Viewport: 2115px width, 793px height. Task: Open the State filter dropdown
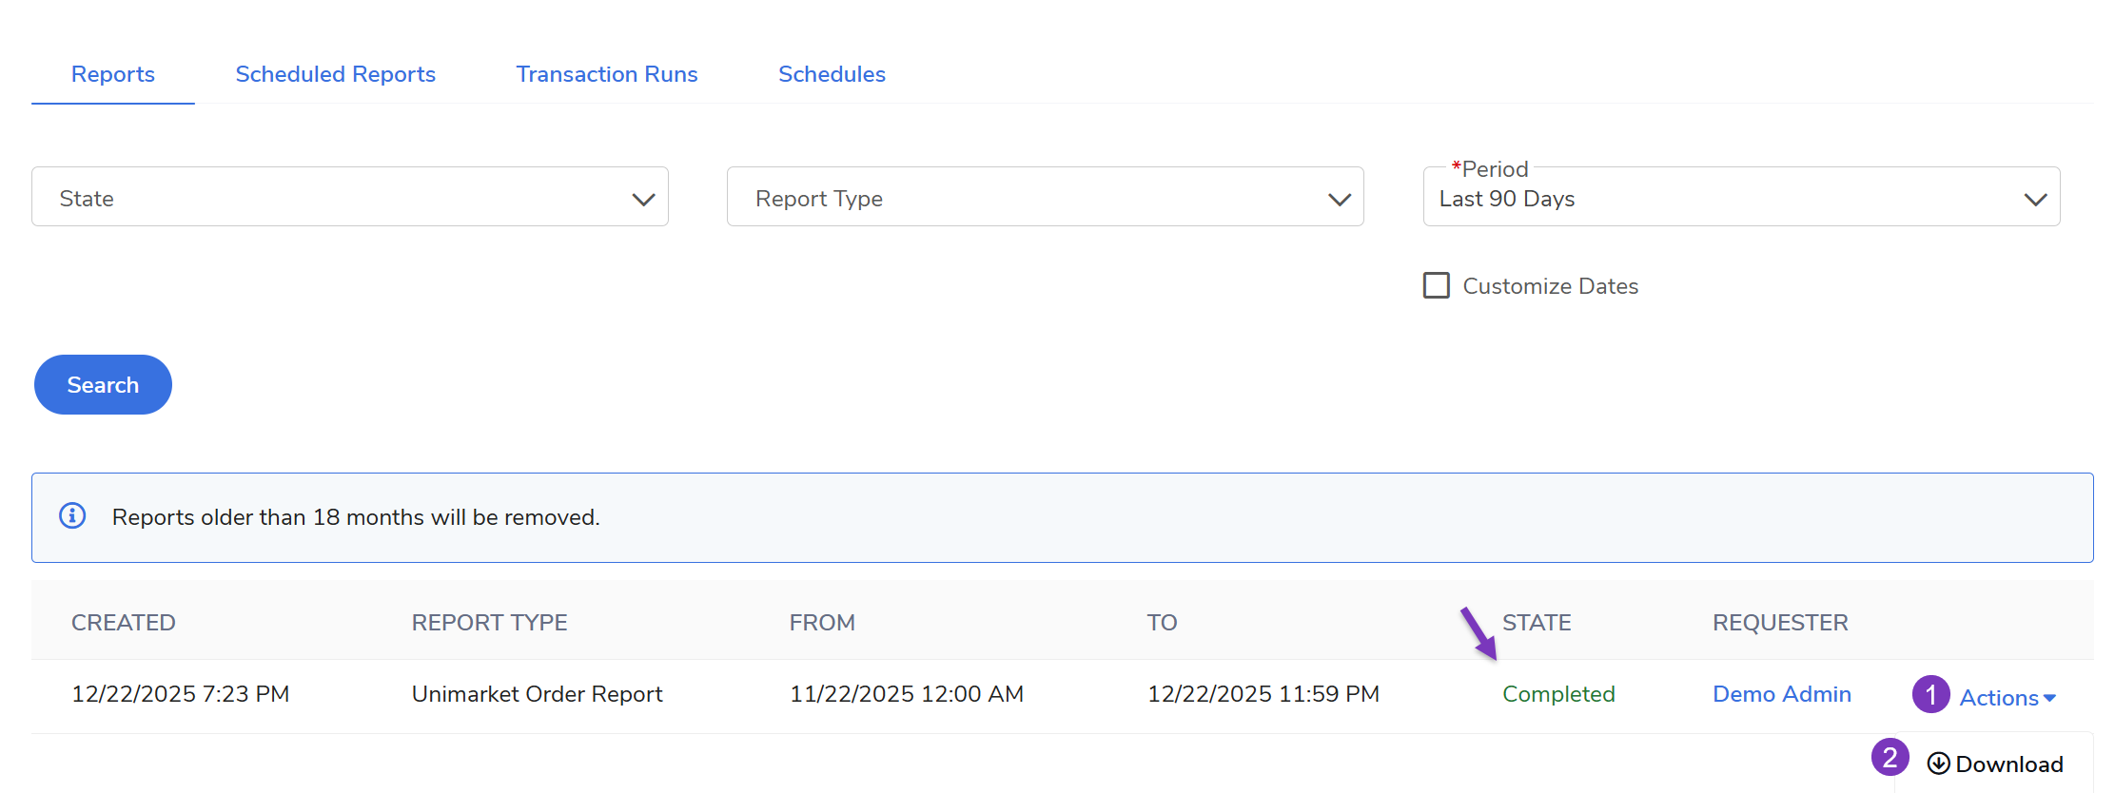[x=349, y=197]
